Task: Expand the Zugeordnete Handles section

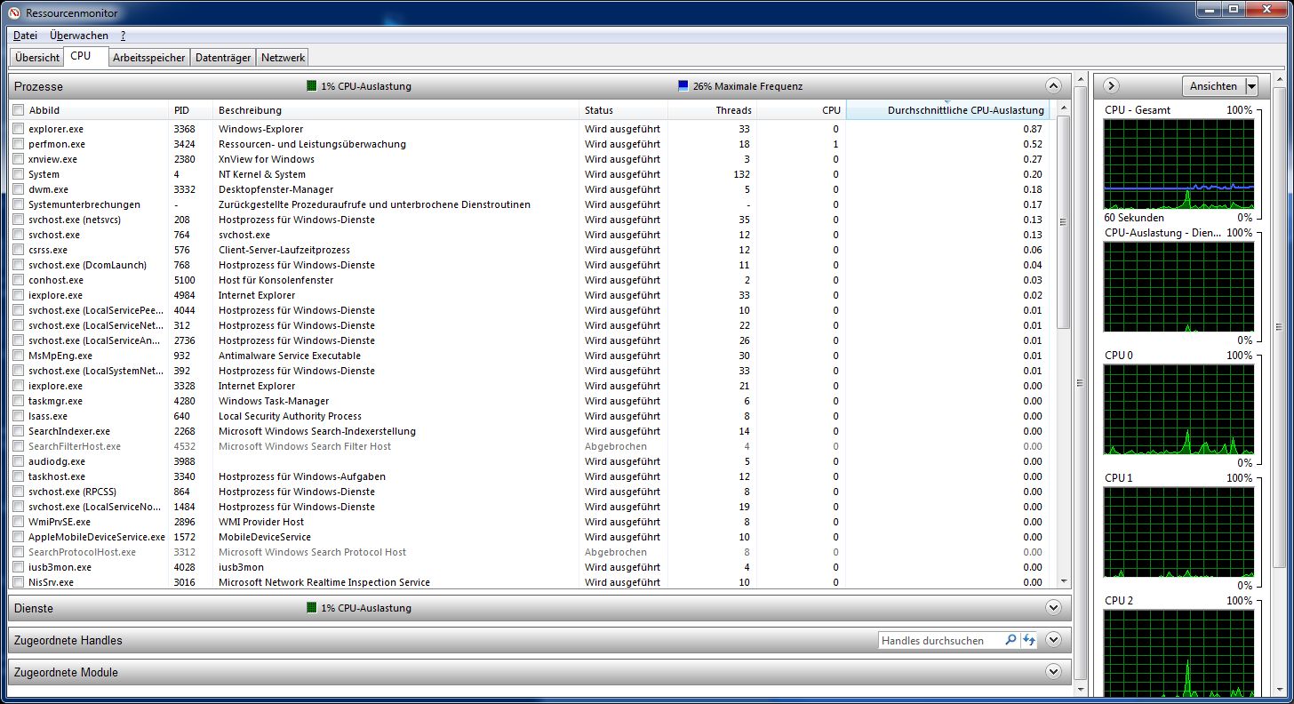Action: click(1054, 640)
